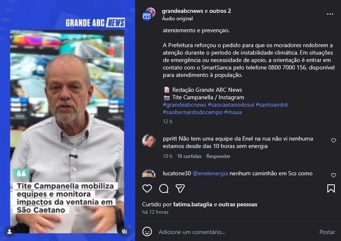
Task: Open the comment bubble icon
Action: coord(164,189)
